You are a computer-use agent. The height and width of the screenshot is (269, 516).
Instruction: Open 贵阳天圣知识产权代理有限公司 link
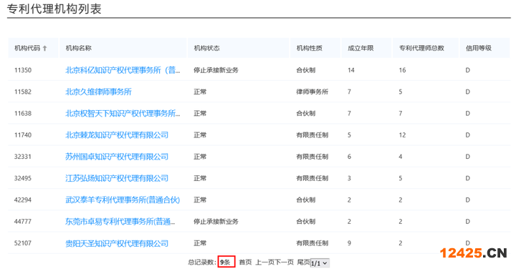coord(117,243)
